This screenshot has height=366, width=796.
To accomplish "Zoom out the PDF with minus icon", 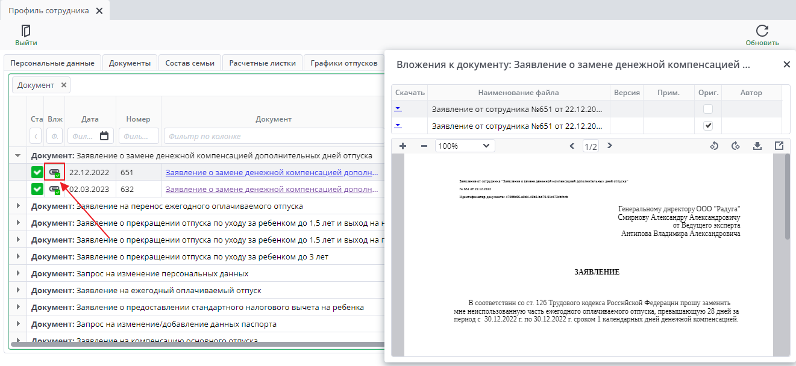I will pyautogui.click(x=424, y=146).
